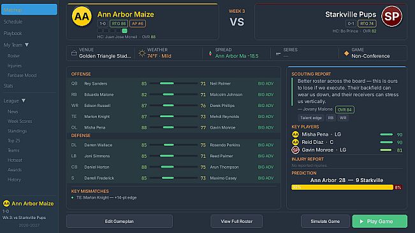
Task: Click the Ann Arbor Maize AA team logo
Action: coord(82,17)
